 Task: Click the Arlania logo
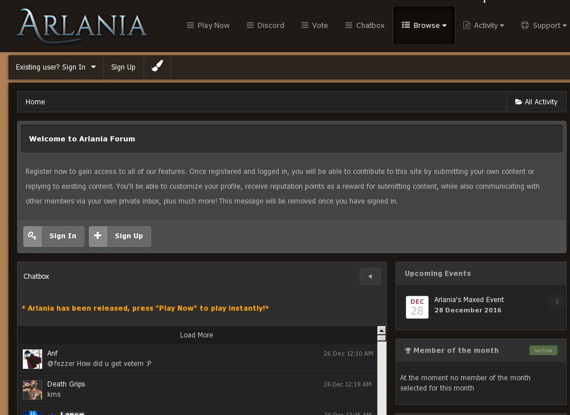[x=82, y=26]
